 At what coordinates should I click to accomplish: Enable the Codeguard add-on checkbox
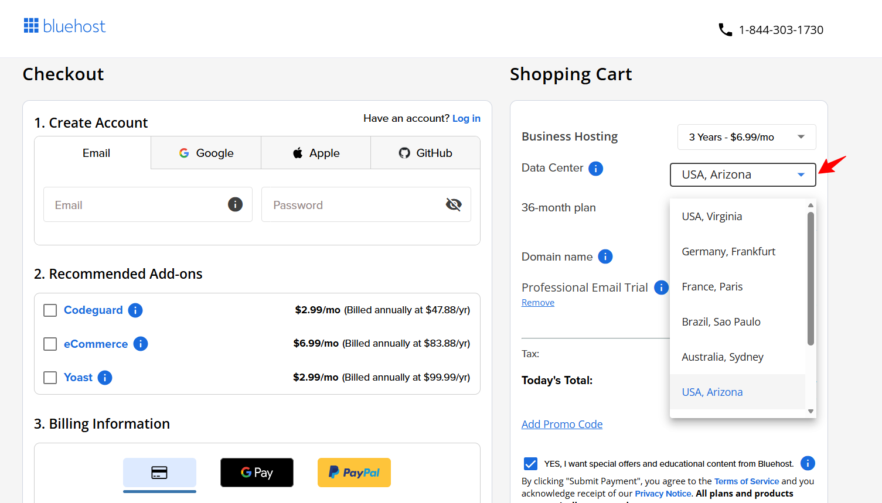pyautogui.click(x=50, y=310)
